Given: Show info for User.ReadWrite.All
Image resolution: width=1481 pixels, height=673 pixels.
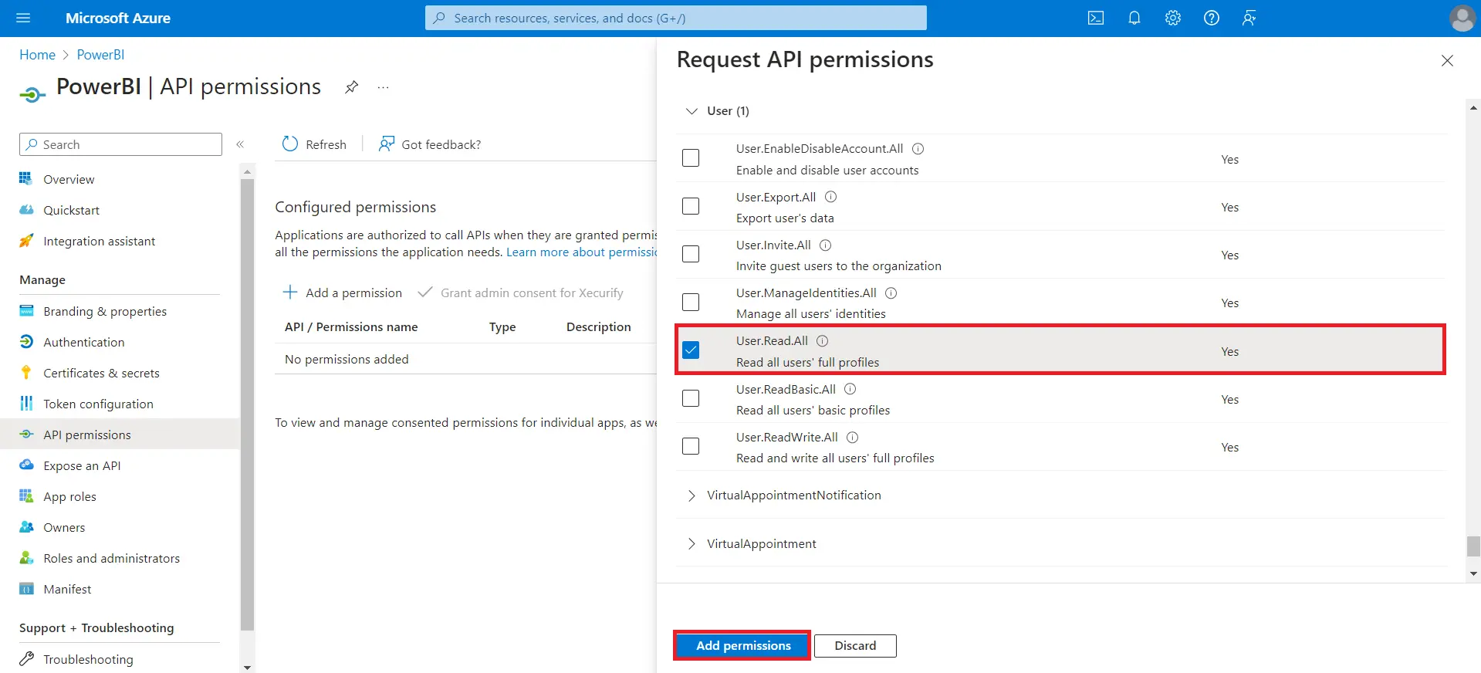Looking at the screenshot, I should pyautogui.click(x=853, y=438).
